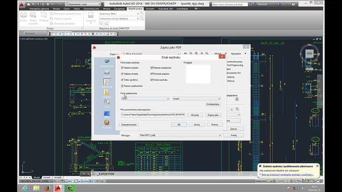Switch to the Model layout tab
Viewport: 342px width, 192px height.
click(x=37, y=178)
